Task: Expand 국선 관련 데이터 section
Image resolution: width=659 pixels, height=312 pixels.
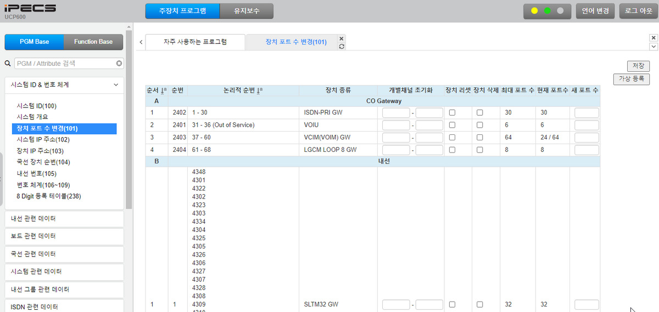Action: (x=64, y=254)
